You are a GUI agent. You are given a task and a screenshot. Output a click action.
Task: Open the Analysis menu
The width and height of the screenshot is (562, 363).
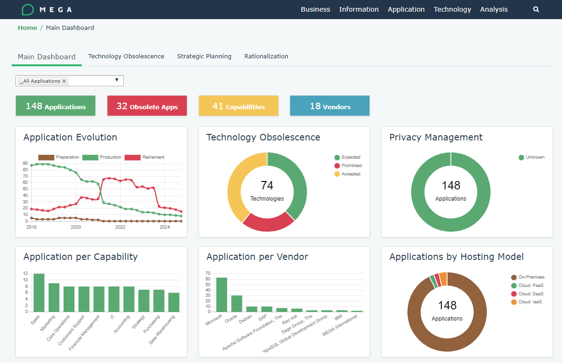494,9
